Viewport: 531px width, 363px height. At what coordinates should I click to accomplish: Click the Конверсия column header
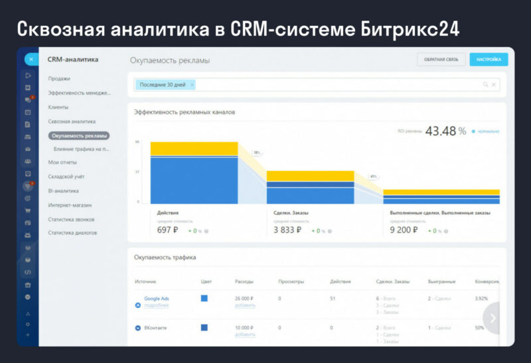pos(487,282)
